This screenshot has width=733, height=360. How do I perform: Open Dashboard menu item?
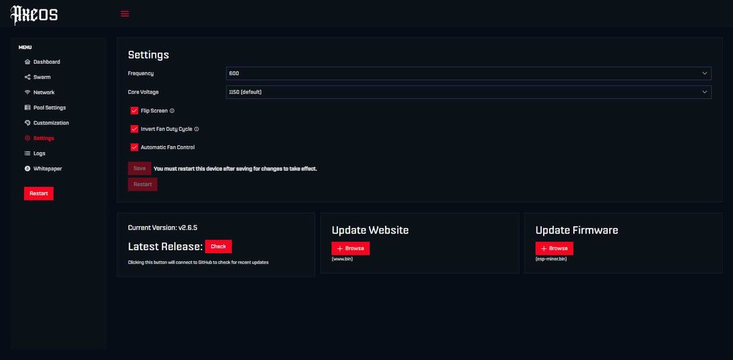point(47,61)
